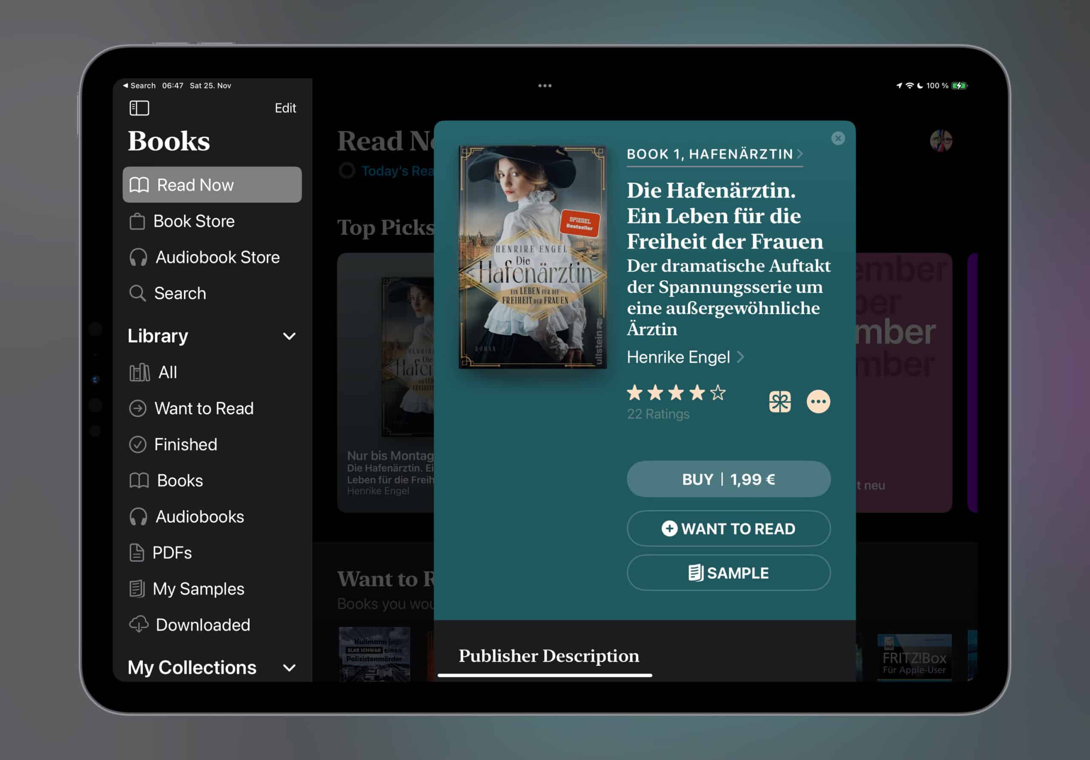Go back to Search via status bar
The image size is (1090, 760).
139,86
